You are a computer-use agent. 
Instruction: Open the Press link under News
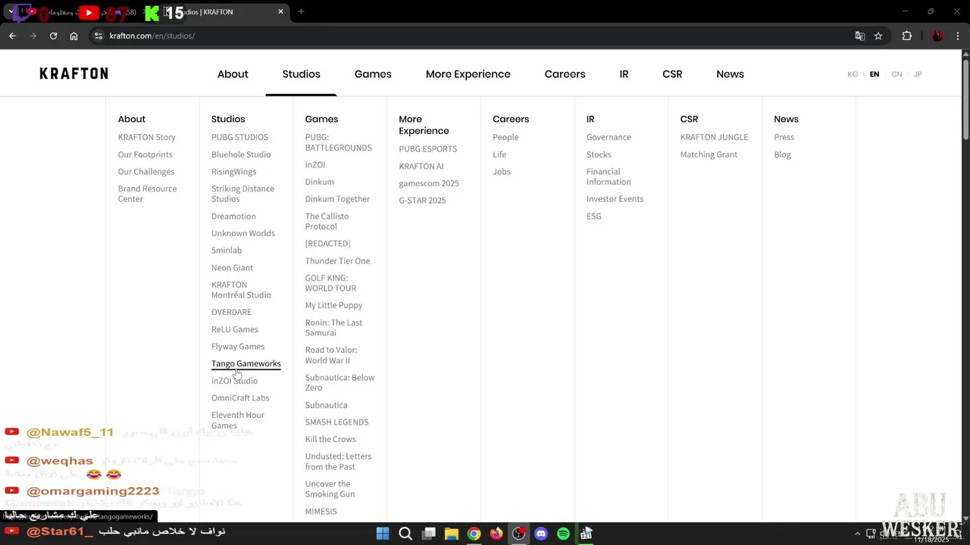[x=784, y=137]
